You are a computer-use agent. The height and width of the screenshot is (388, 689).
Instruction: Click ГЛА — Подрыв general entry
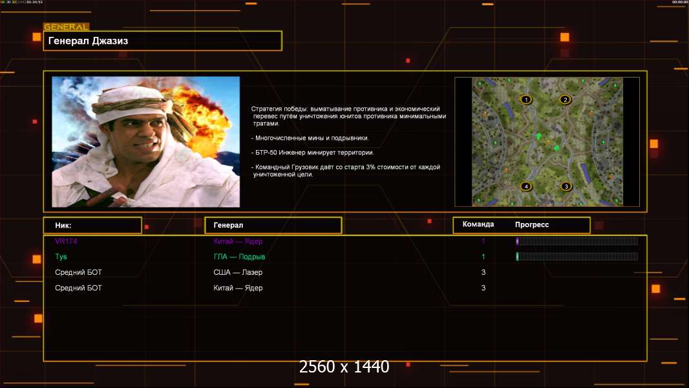pyautogui.click(x=239, y=257)
